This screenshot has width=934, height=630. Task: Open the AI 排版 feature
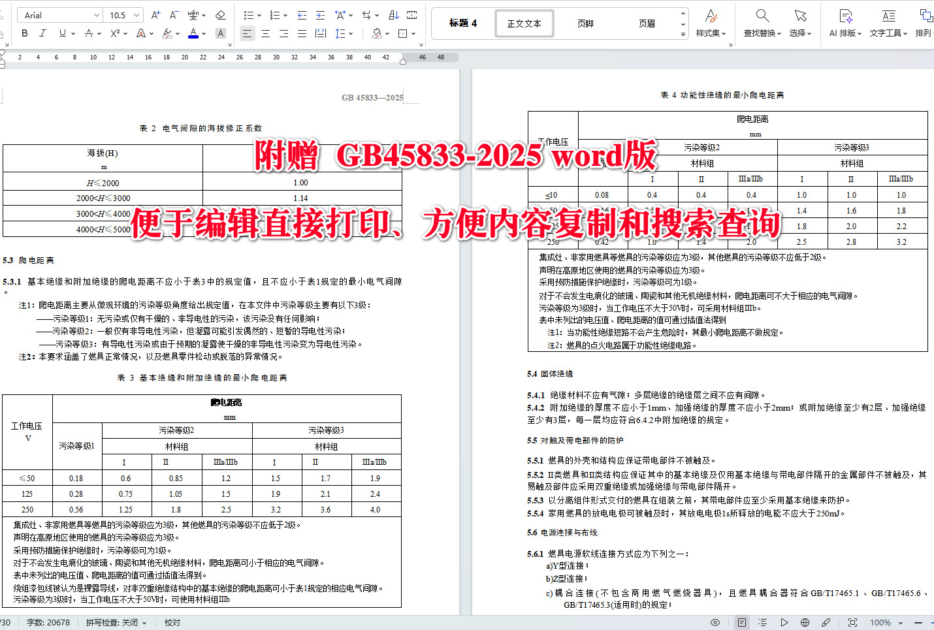(844, 22)
